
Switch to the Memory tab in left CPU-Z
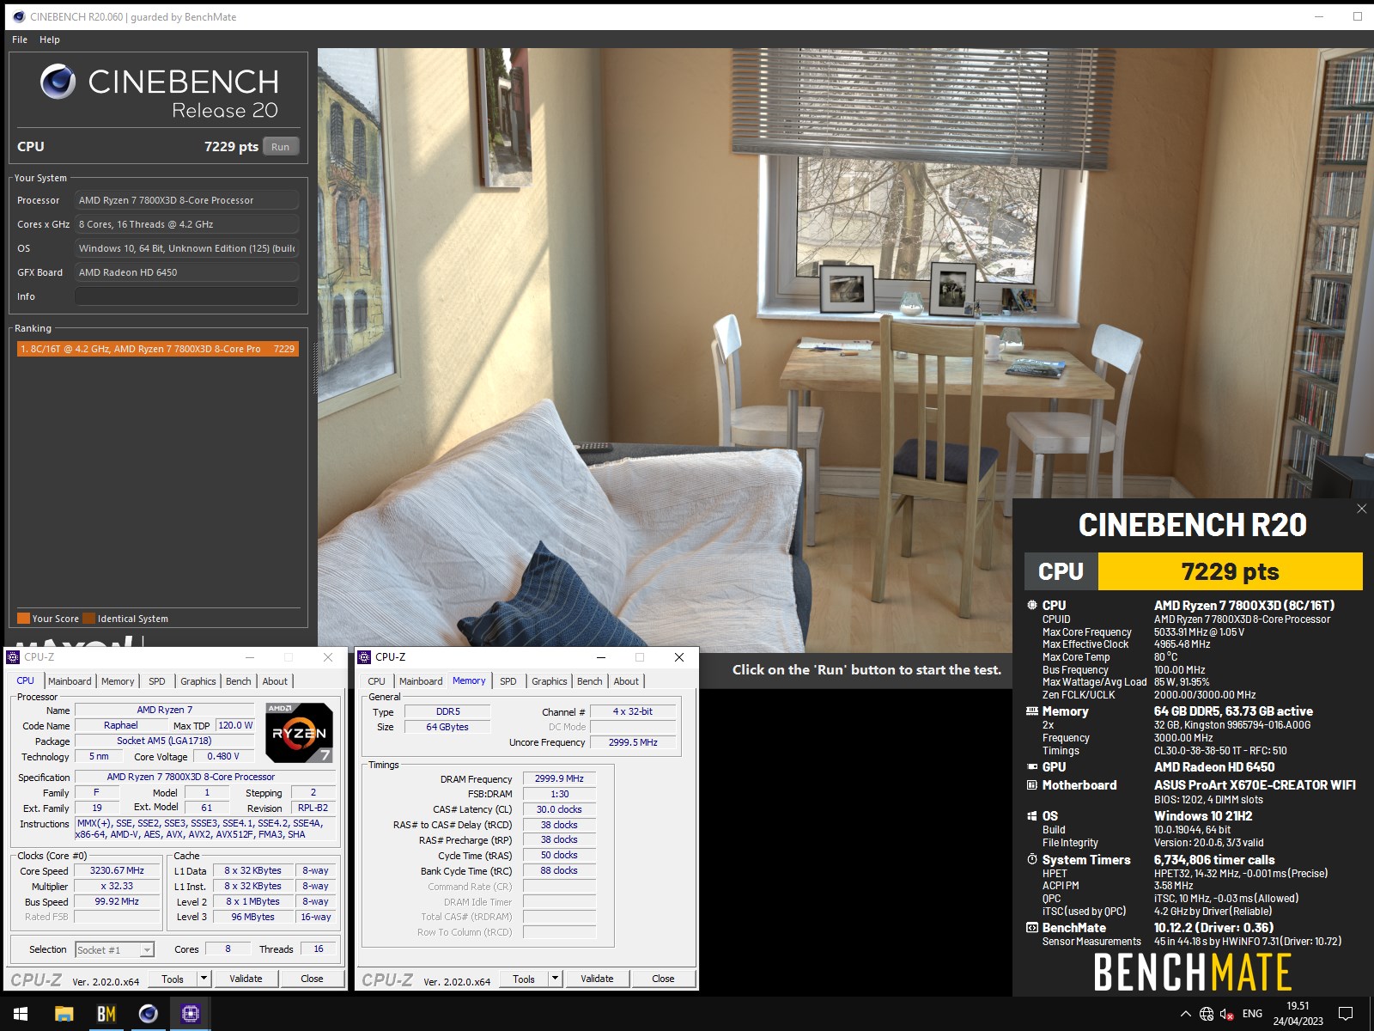(118, 681)
